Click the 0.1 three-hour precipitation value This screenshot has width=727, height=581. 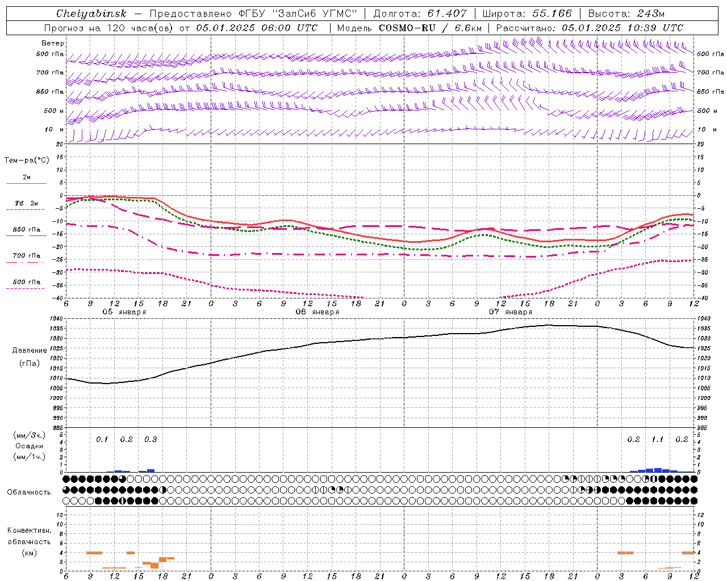(x=102, y=440)
